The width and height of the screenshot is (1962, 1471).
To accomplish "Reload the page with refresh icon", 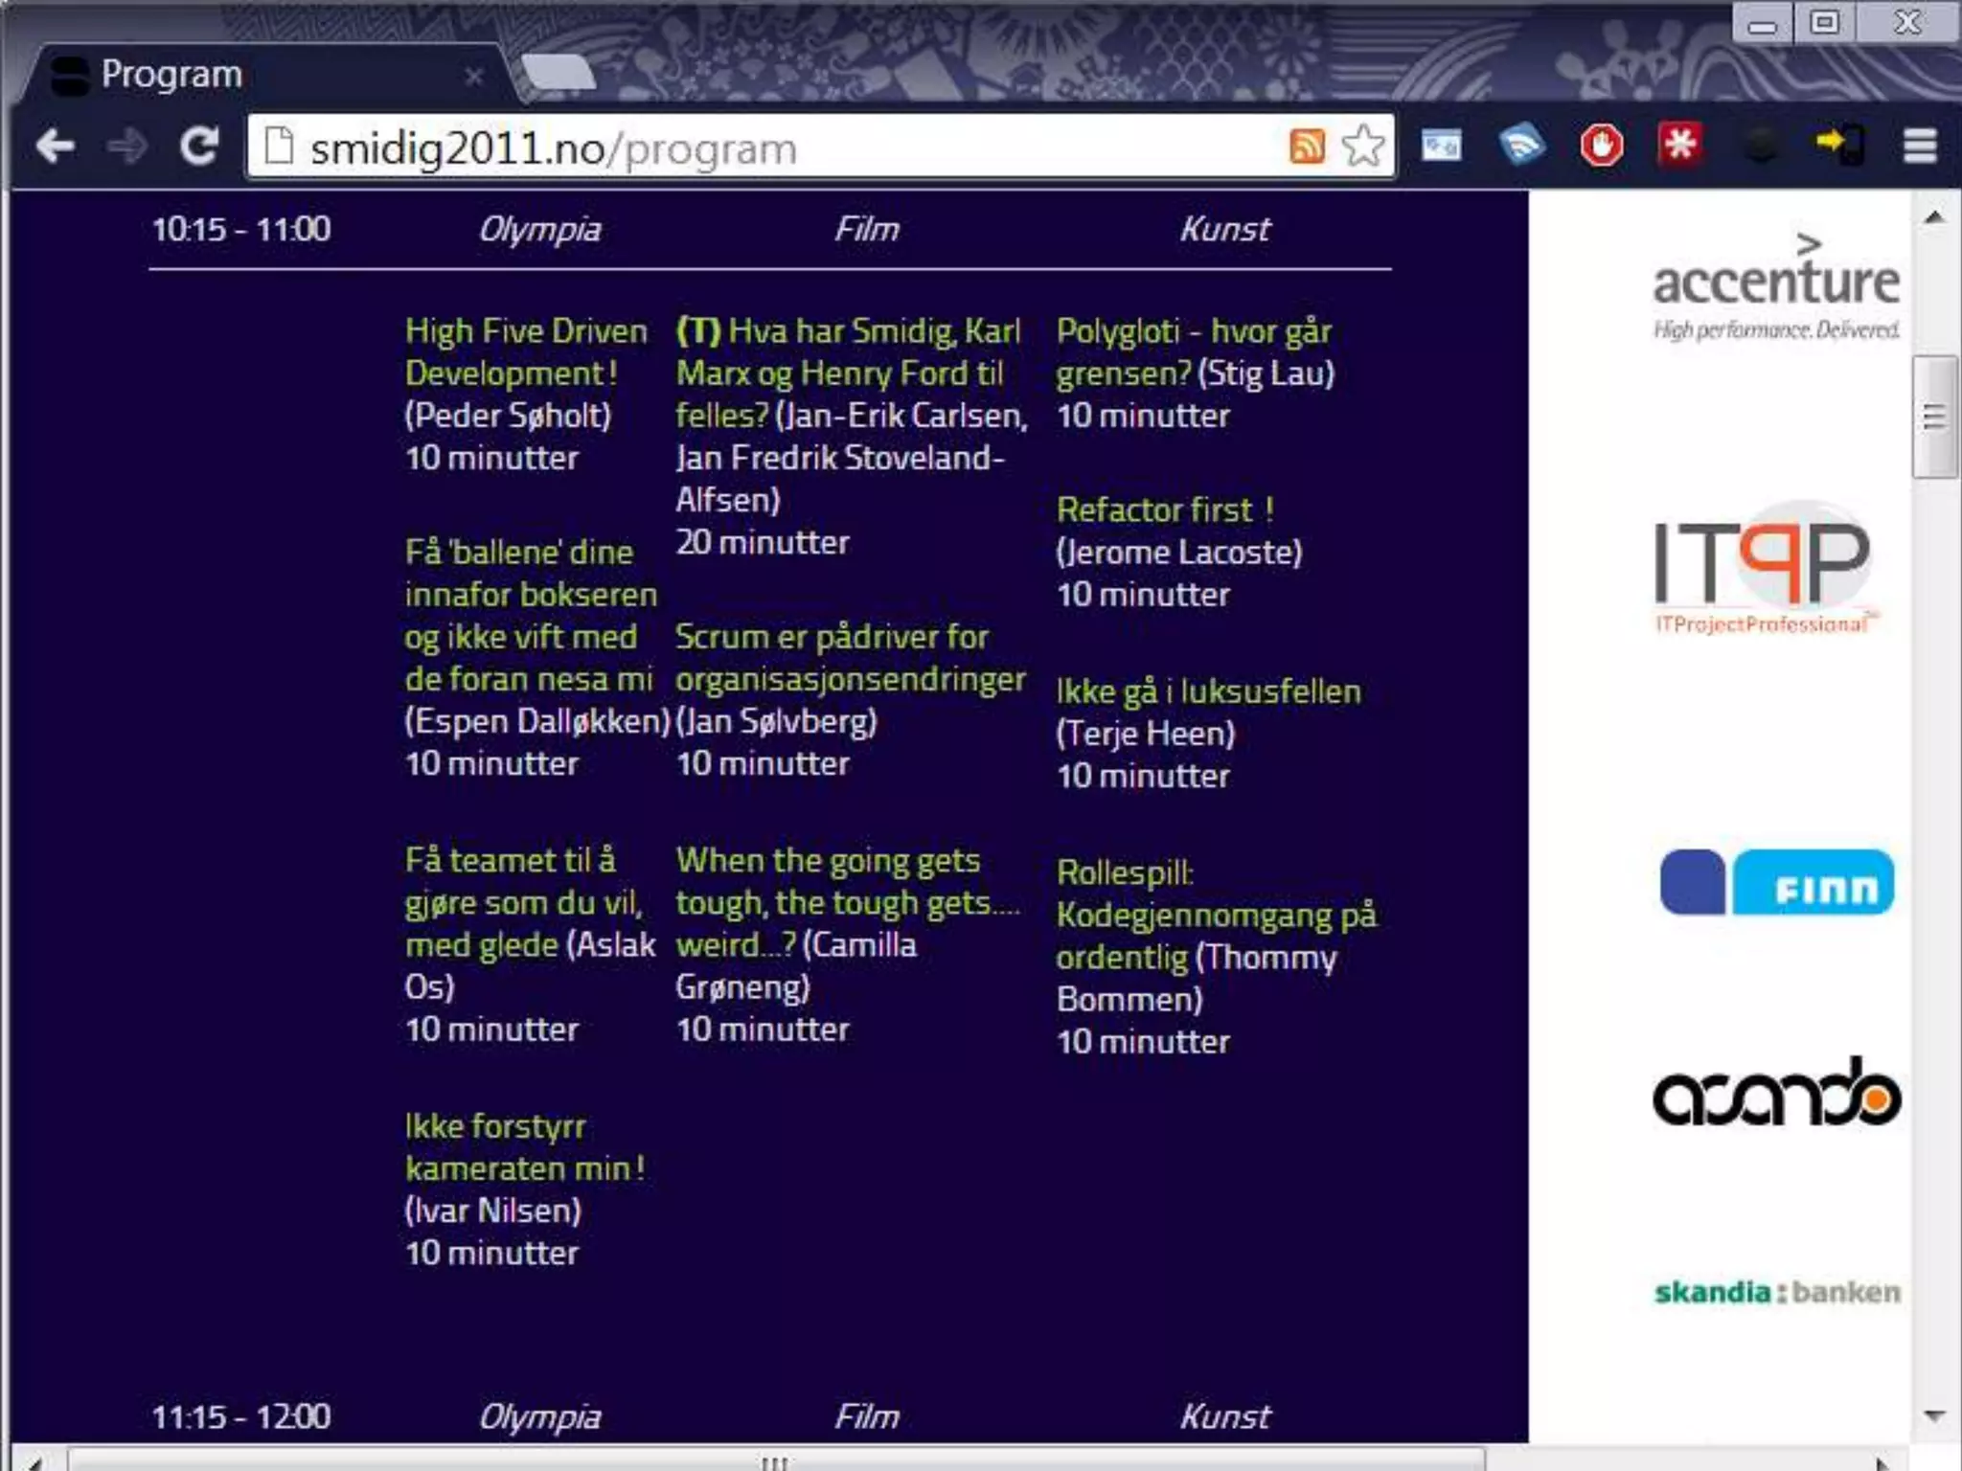I will (x=199, y=147).
